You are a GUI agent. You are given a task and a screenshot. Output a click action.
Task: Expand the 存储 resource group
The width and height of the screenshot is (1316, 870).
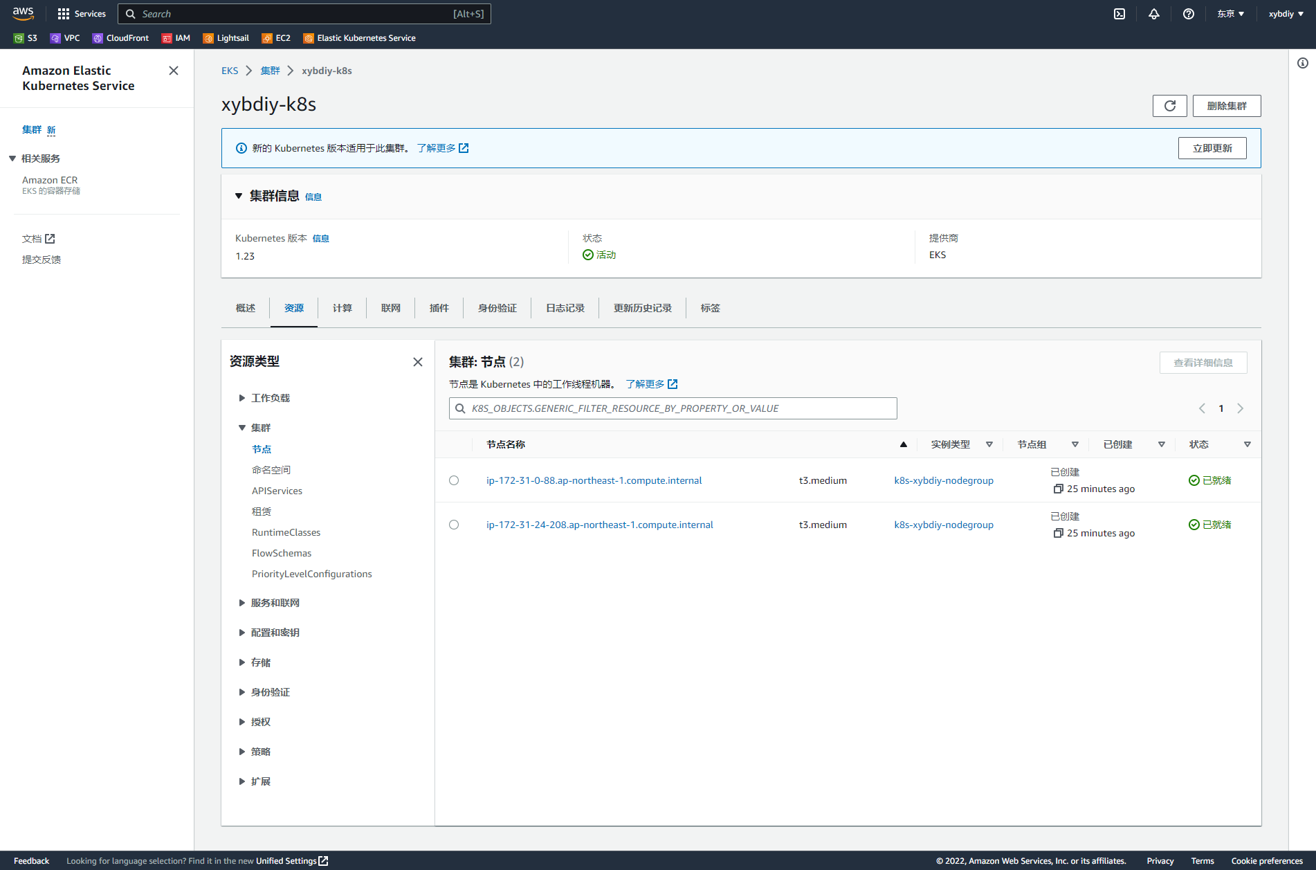(242, 662)
